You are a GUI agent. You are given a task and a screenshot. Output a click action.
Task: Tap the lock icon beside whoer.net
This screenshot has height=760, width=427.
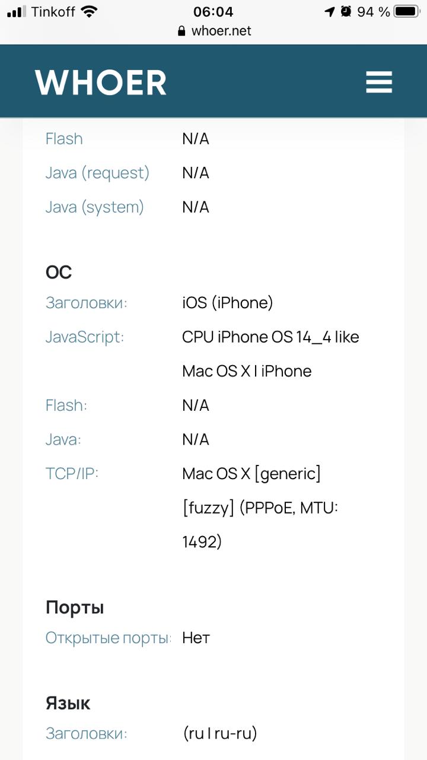[x=181, y=31]
